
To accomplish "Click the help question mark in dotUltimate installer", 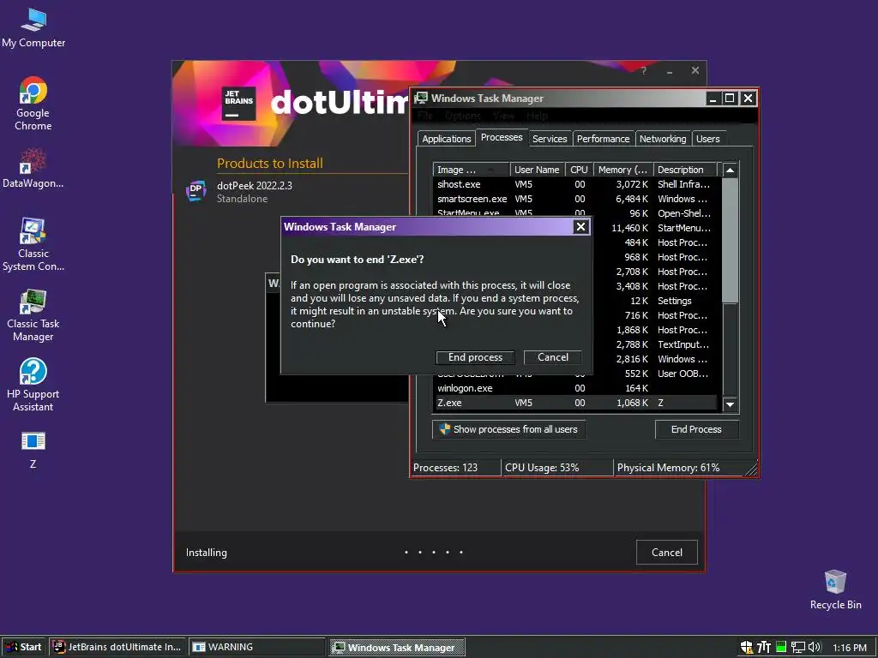I will (644, 71).
